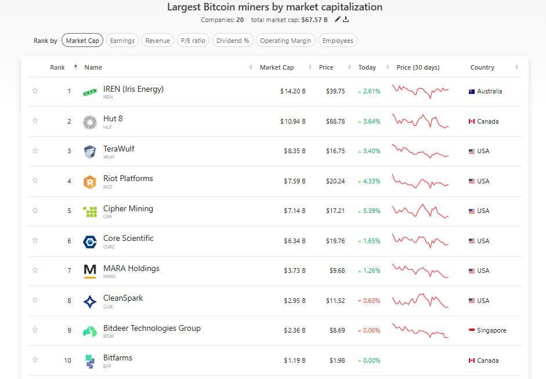The image size is (546, 379).
Task: Mark Bitdeer Technologies Group with the star
Action: point(35,330)
